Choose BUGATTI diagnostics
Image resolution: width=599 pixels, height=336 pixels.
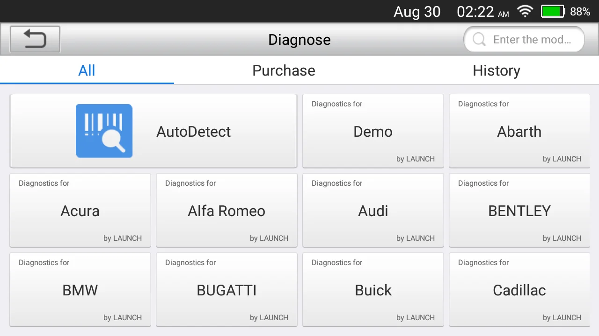click(x=226, y=290)
